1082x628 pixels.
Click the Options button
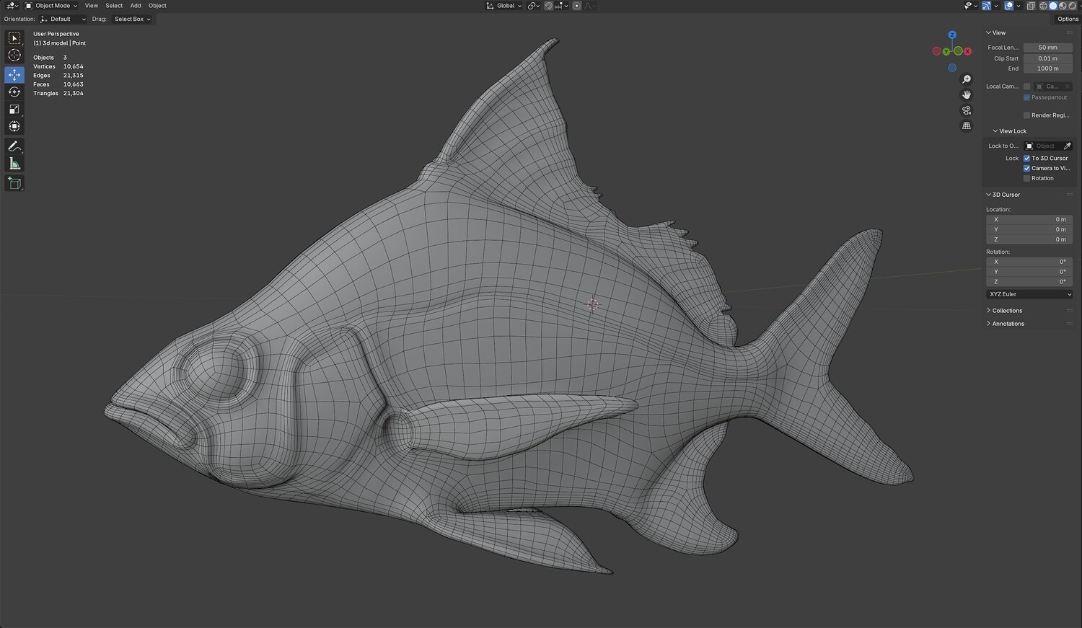[x=1068, y=19]
